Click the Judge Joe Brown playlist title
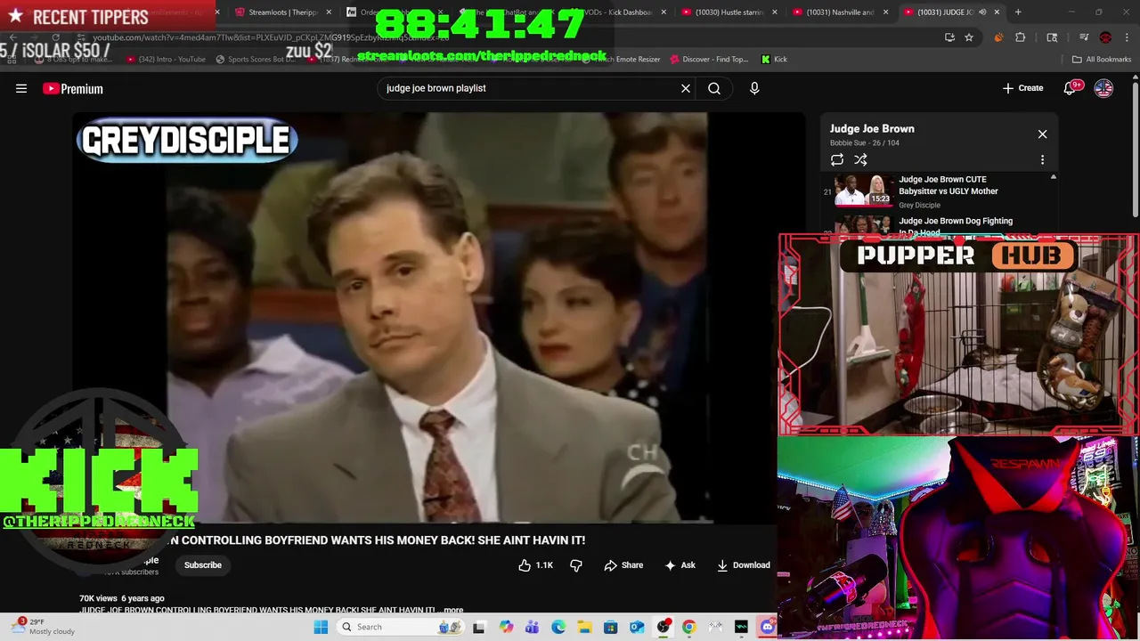1140x641 pixels. (872, 129)
